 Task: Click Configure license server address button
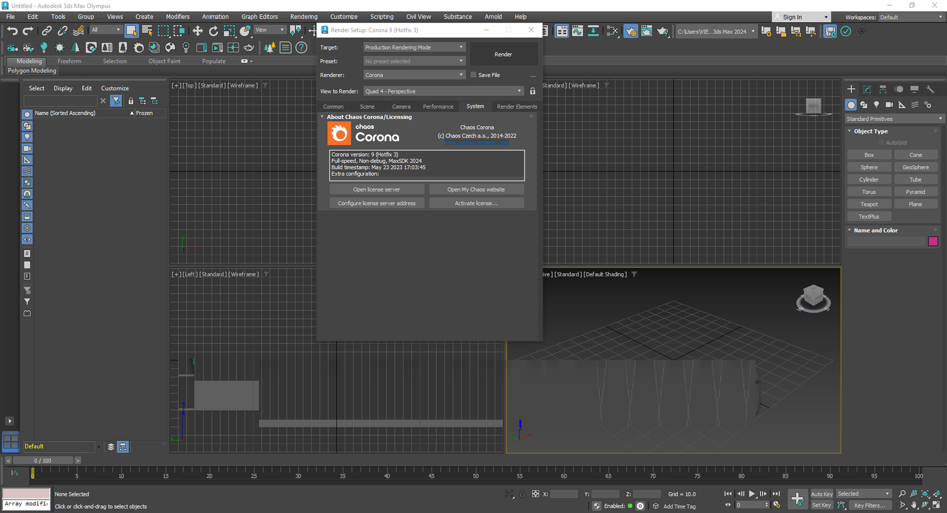pos(376,203)
